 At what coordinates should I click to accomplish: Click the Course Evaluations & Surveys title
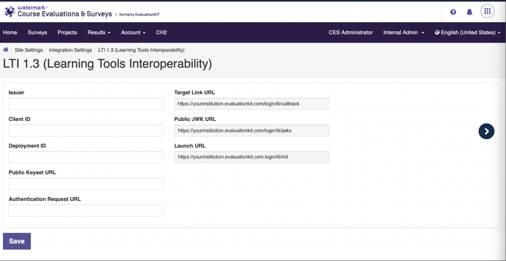[x=65, y=14]
